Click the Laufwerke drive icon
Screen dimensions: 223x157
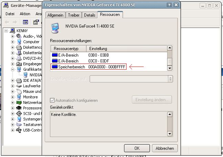(x=19, y=86)
